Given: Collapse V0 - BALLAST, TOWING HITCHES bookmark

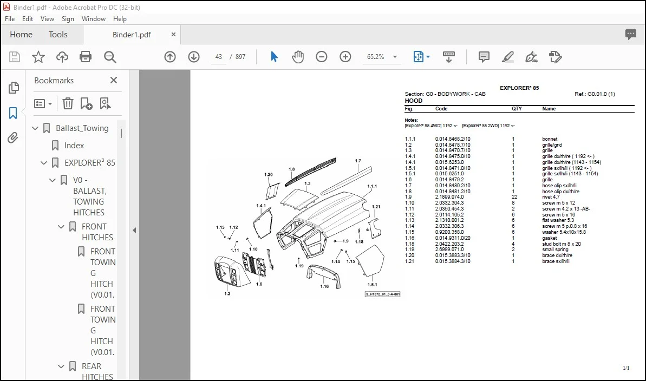Looking at the screenshot, I should point(53,180).
